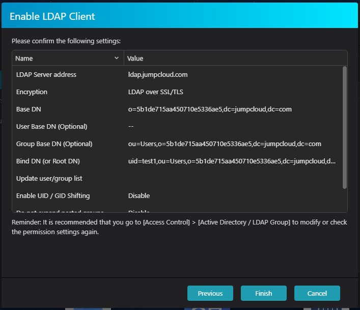Click the Reminder text about Access Control
360x310 pixels.
click(179, 227)
